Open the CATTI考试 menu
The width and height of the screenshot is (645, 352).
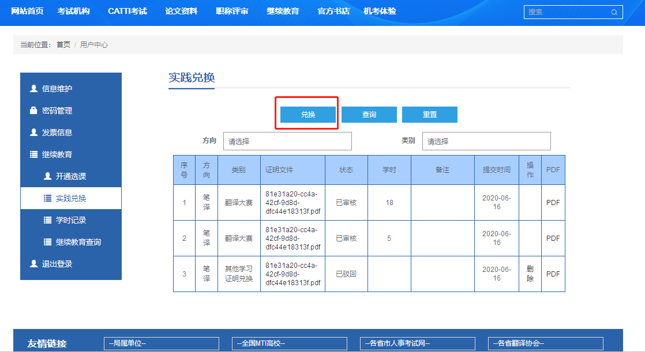coord(127,12)
